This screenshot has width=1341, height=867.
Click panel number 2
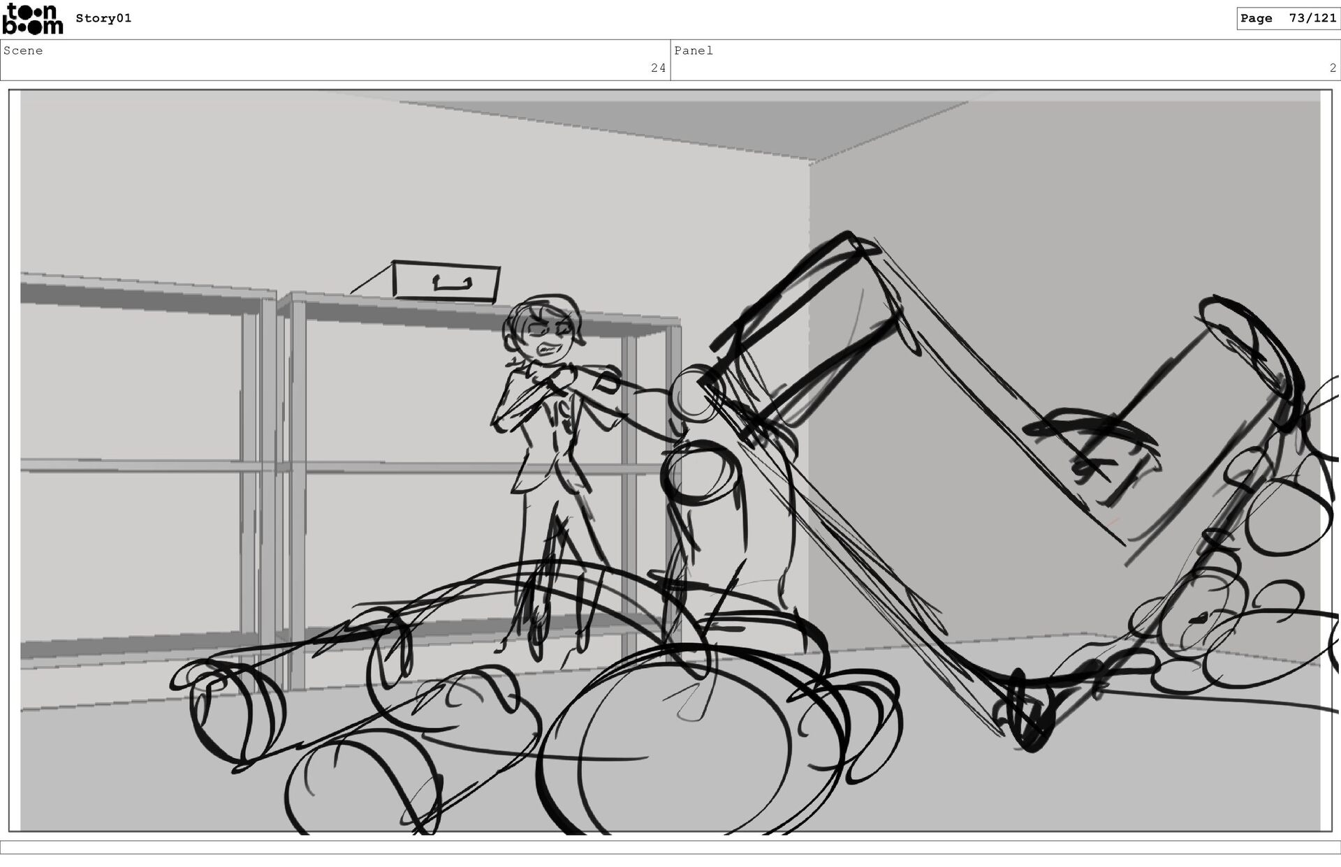tap(1333, 68)
